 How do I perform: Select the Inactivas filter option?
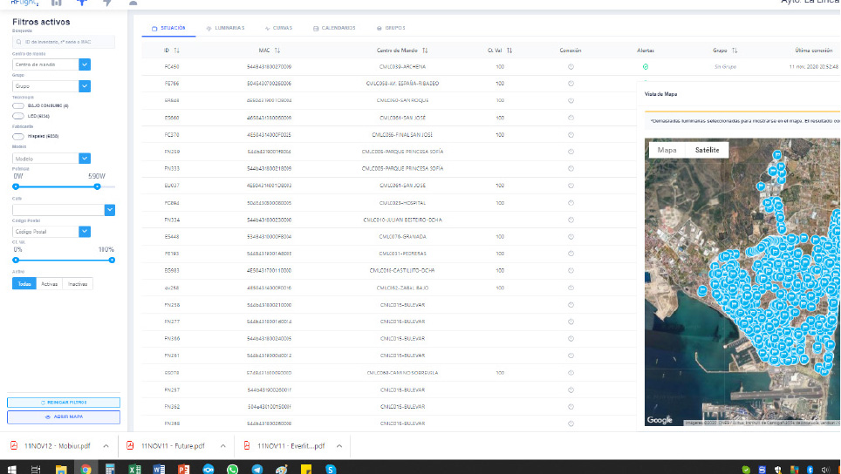78,284
